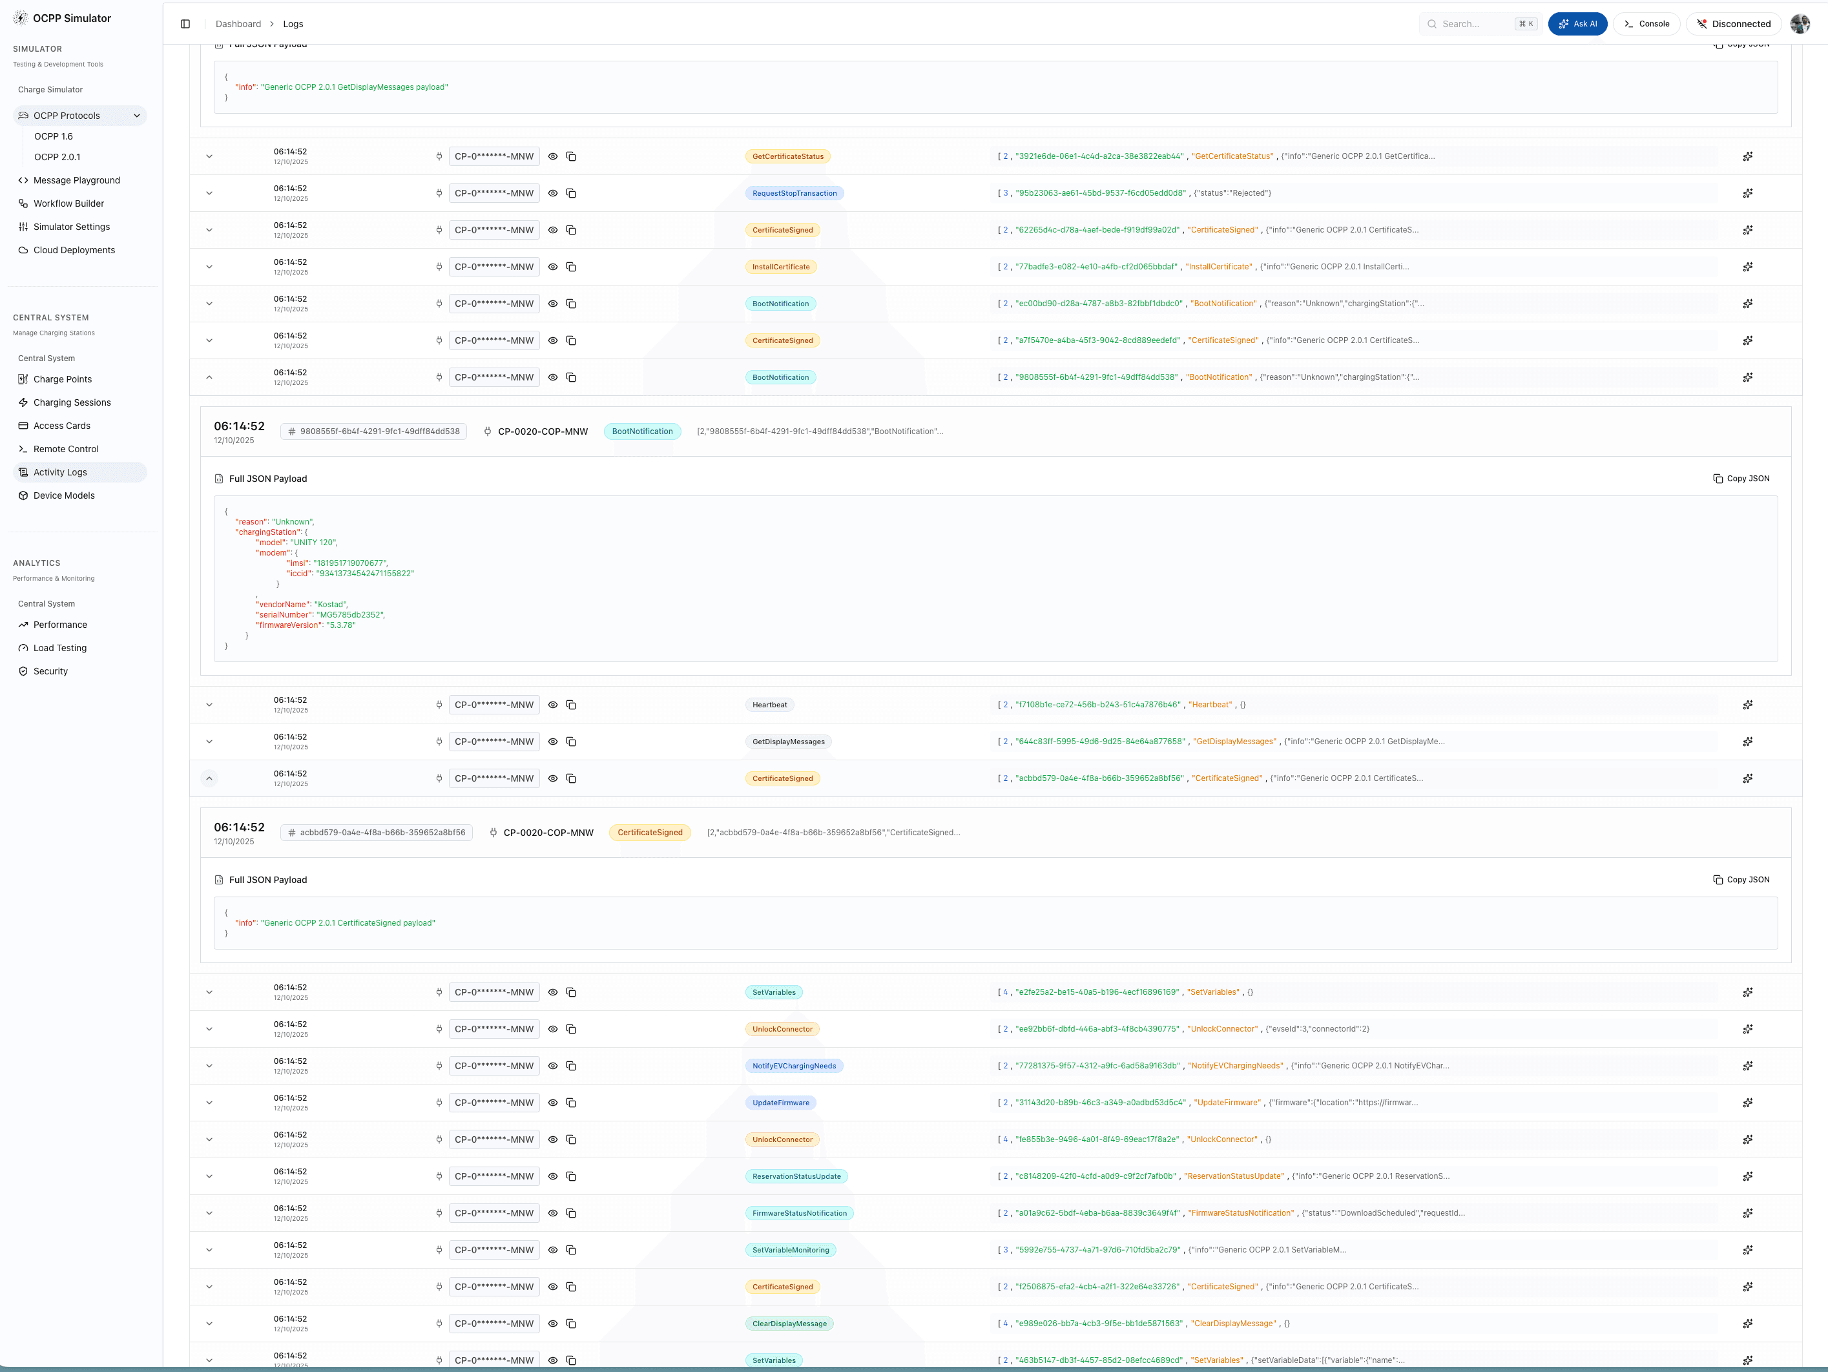Open Cloud Deployments
Viewport: 1828px width, 1372px height.
(x=74, y=249)
